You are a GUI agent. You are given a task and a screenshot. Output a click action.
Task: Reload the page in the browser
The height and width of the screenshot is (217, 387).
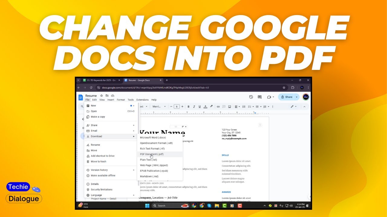[91, 88]
